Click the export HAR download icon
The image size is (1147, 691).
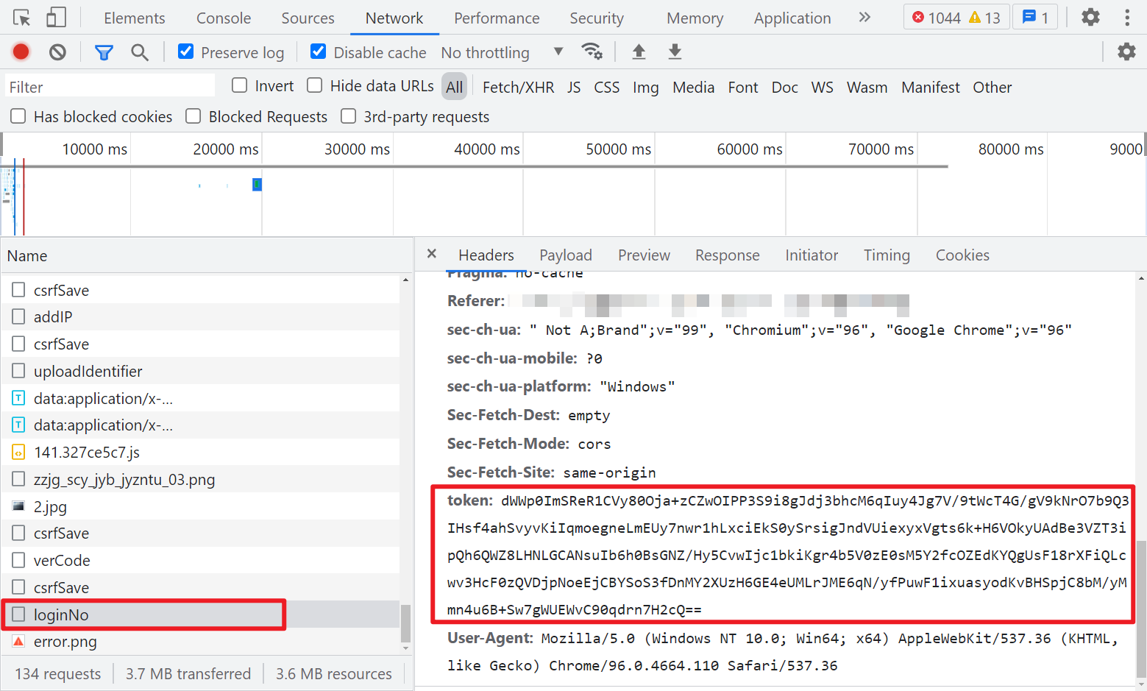click(674, 52)
